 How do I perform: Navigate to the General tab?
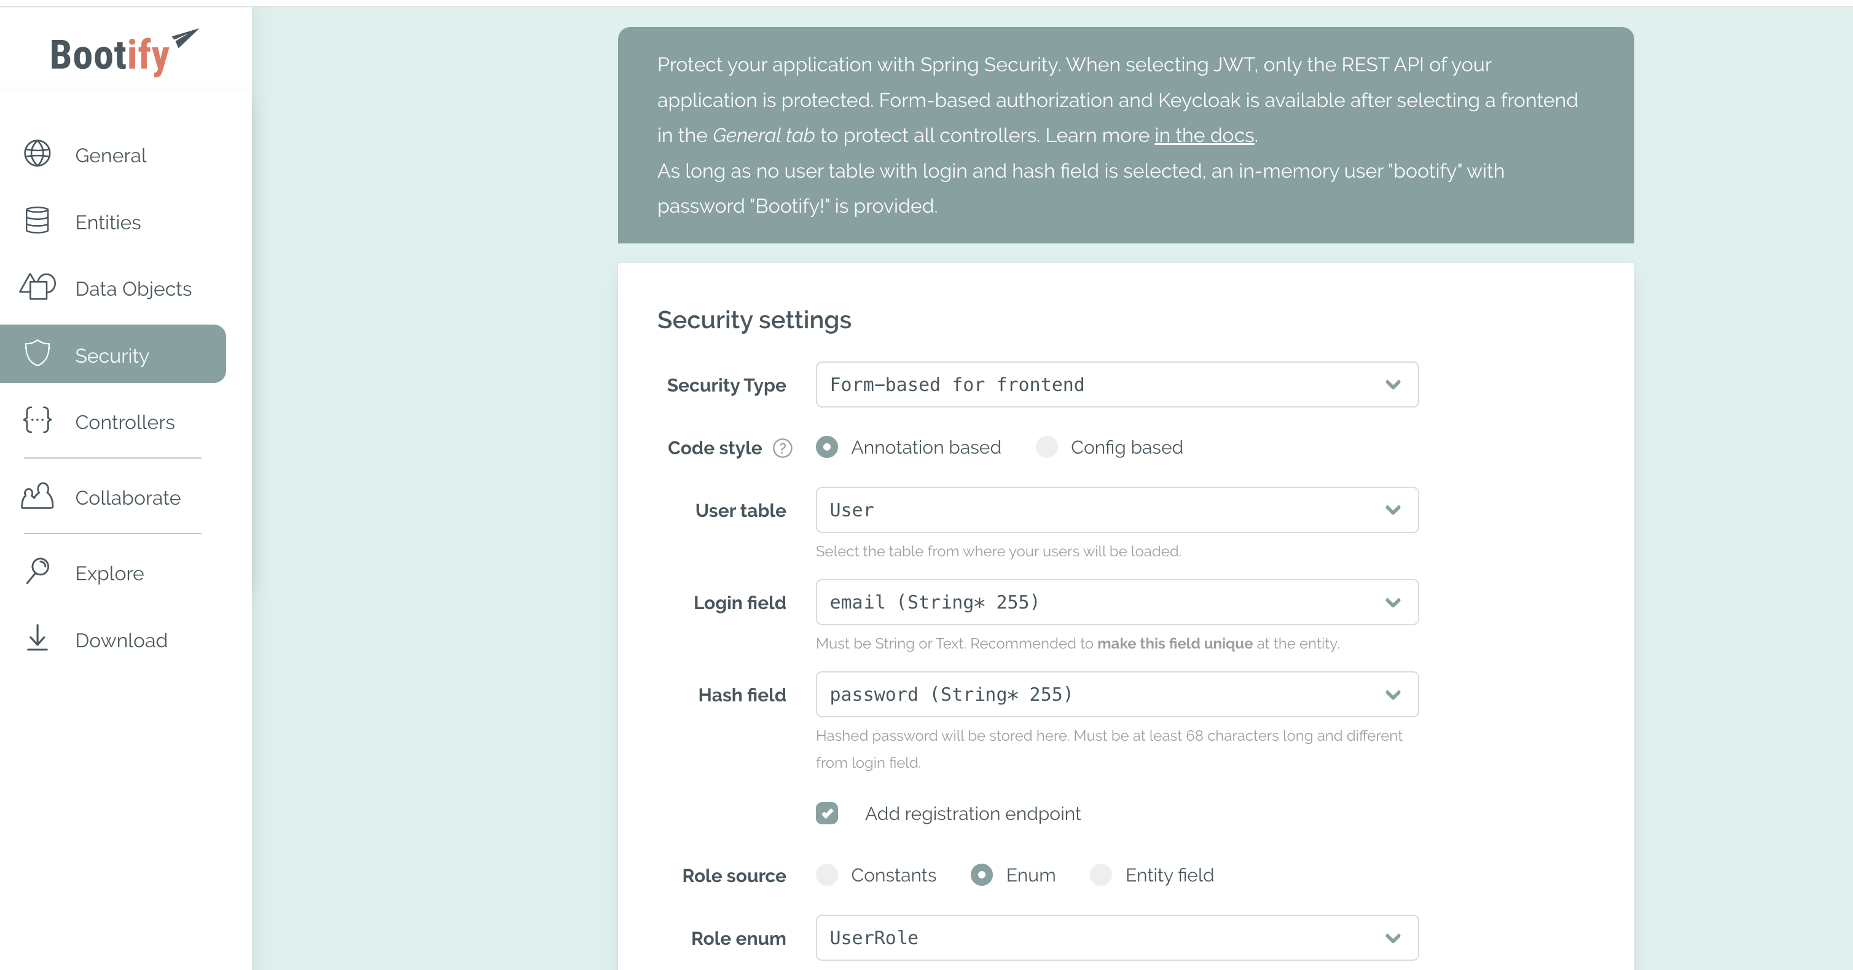coord(110,155)
